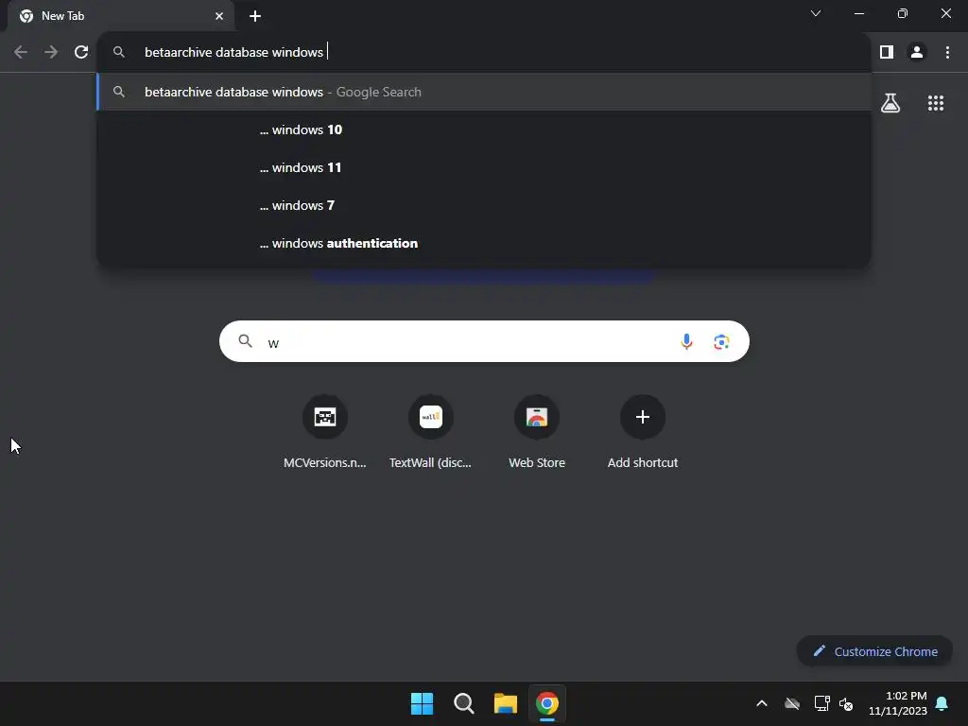Screen dimensions: 968x726
Task: Open Chrome's three-dot menu
Action: pos(947,53)
